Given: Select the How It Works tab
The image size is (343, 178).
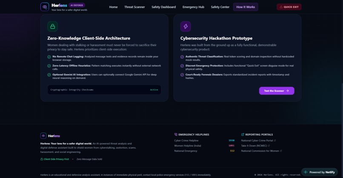Looking at the screenshot, I should (x=246, y=7).
